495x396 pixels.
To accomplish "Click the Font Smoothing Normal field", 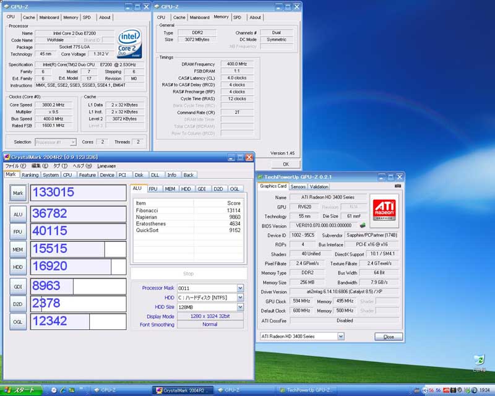I will [210, 324].
